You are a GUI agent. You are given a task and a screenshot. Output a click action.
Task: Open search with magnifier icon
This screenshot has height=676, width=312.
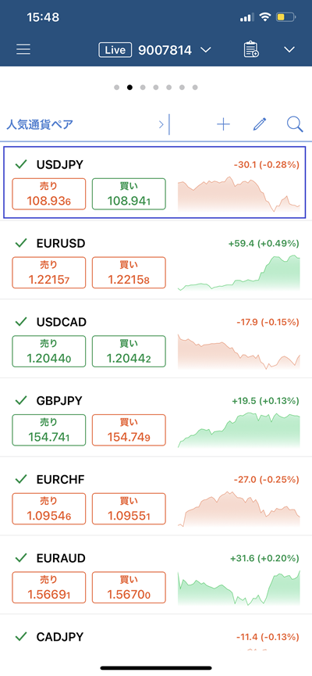click(x=295, y=124)
